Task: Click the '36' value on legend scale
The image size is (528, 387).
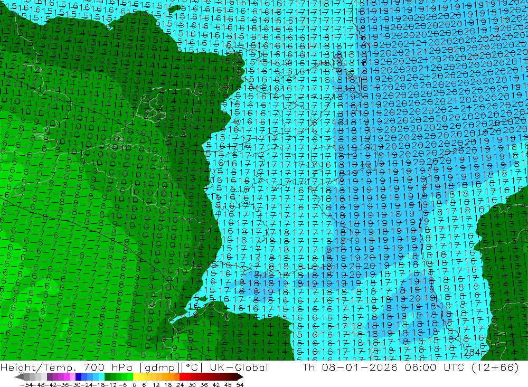Action: 204,385
